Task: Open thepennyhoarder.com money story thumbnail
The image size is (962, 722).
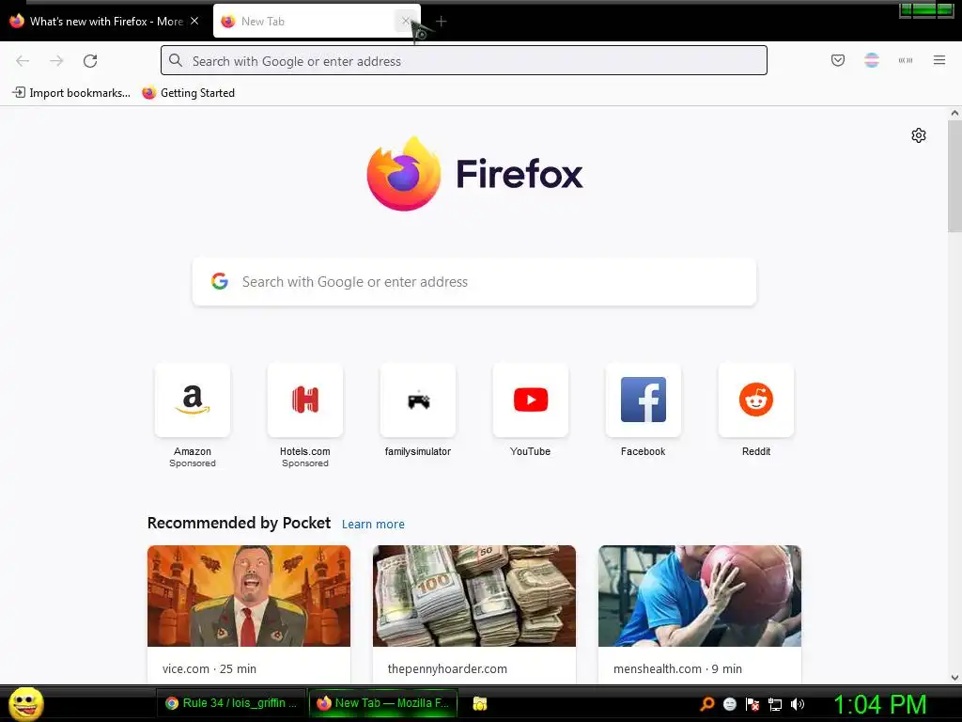Action: pos(474,595)
